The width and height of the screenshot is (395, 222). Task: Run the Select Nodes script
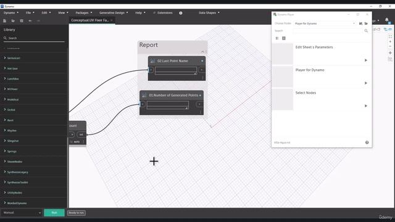click(366, 105)
